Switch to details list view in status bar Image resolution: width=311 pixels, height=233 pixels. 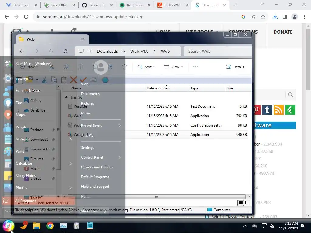[241, 203]
